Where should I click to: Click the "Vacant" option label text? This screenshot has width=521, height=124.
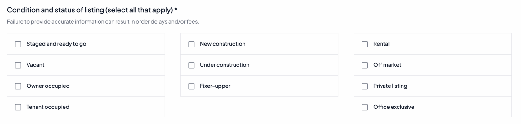click(x=35, y=65)
